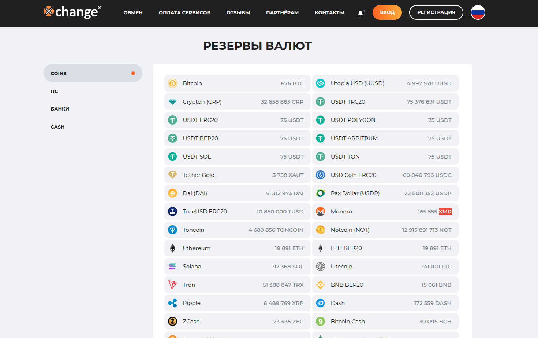Click the Litecoin icon
The height and width of the screenshot is (338, 538).
321,267
